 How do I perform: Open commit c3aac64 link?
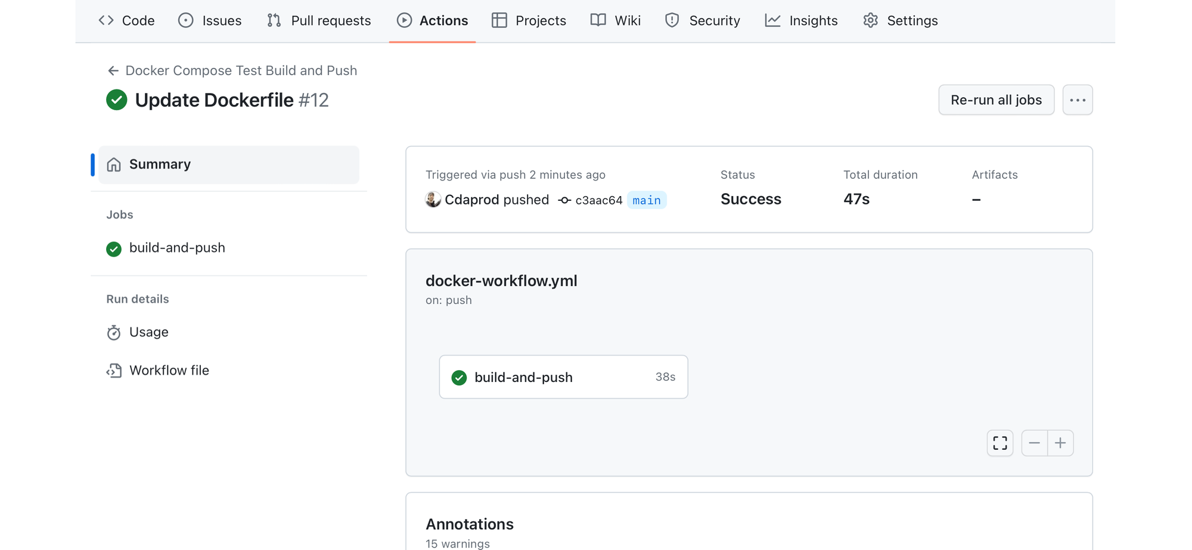(598, 200)
